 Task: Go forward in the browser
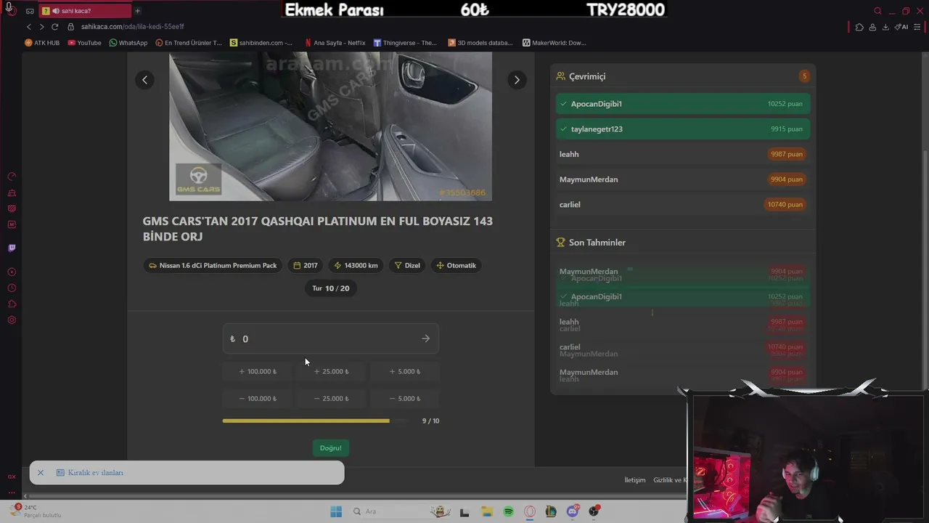click(41, 27)
